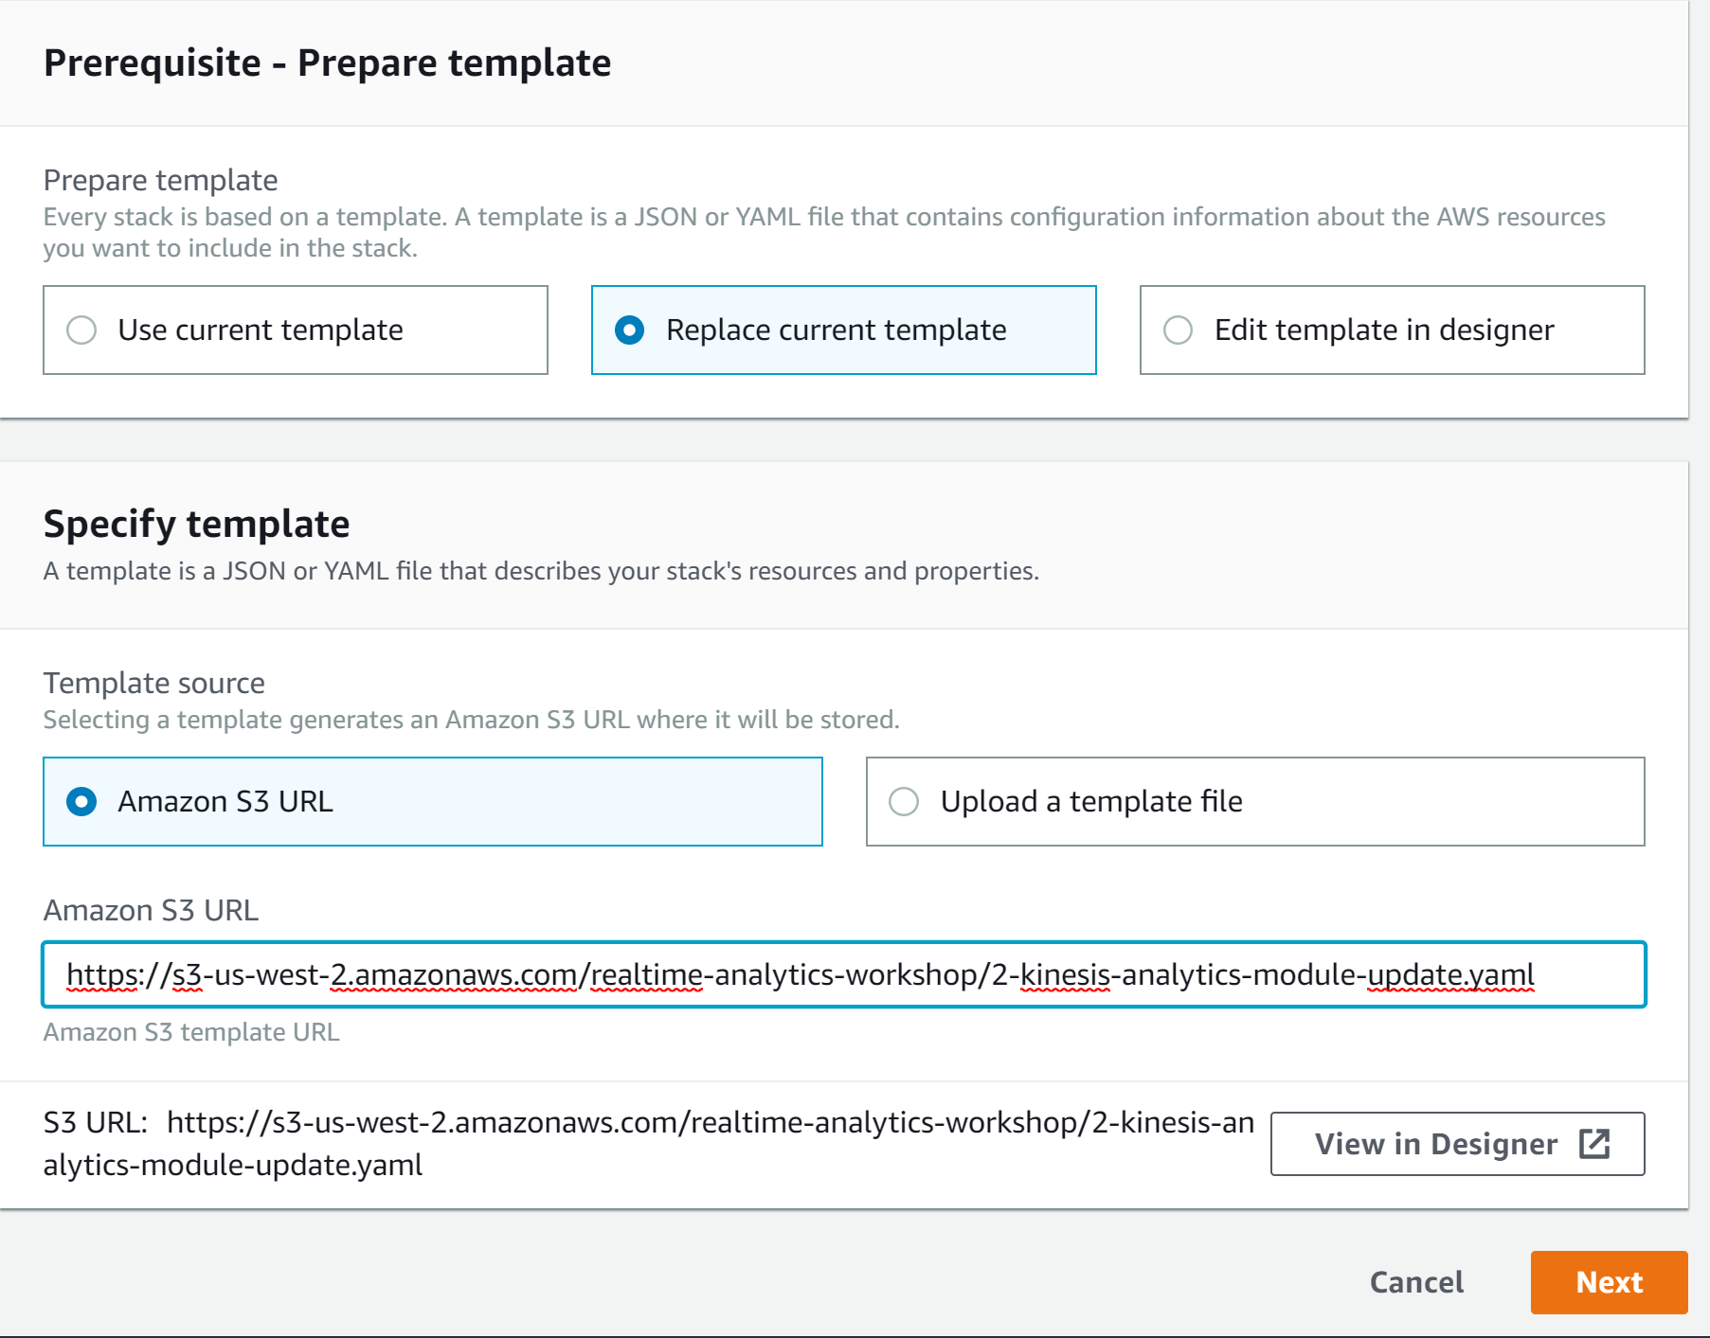
Task: Click the Amazon S3 URL field label
Action: [x=151, y=911]
